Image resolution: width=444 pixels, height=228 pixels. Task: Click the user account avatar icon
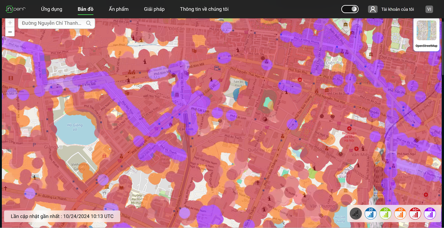click(372, 9)
